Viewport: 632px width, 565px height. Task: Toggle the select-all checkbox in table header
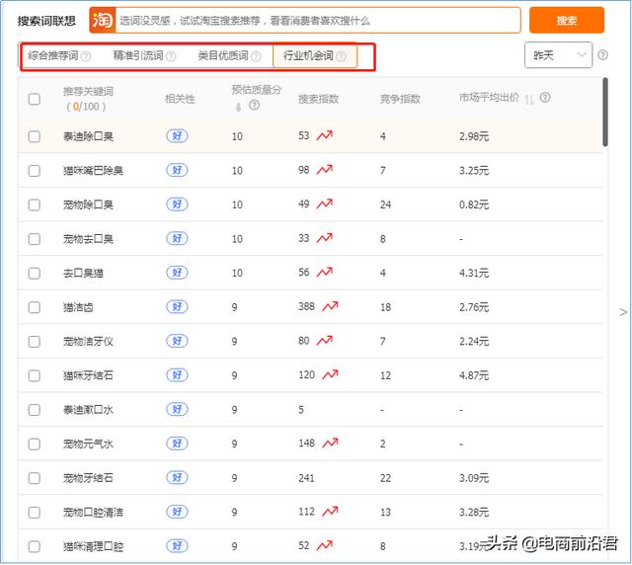(x=35, y=99)
